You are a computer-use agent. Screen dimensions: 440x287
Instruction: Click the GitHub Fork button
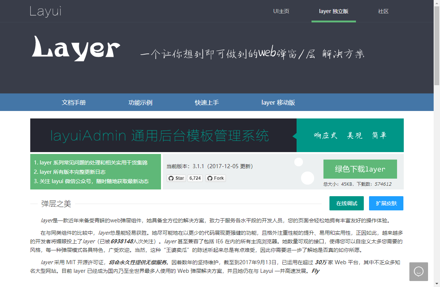(x=216, y=178)
